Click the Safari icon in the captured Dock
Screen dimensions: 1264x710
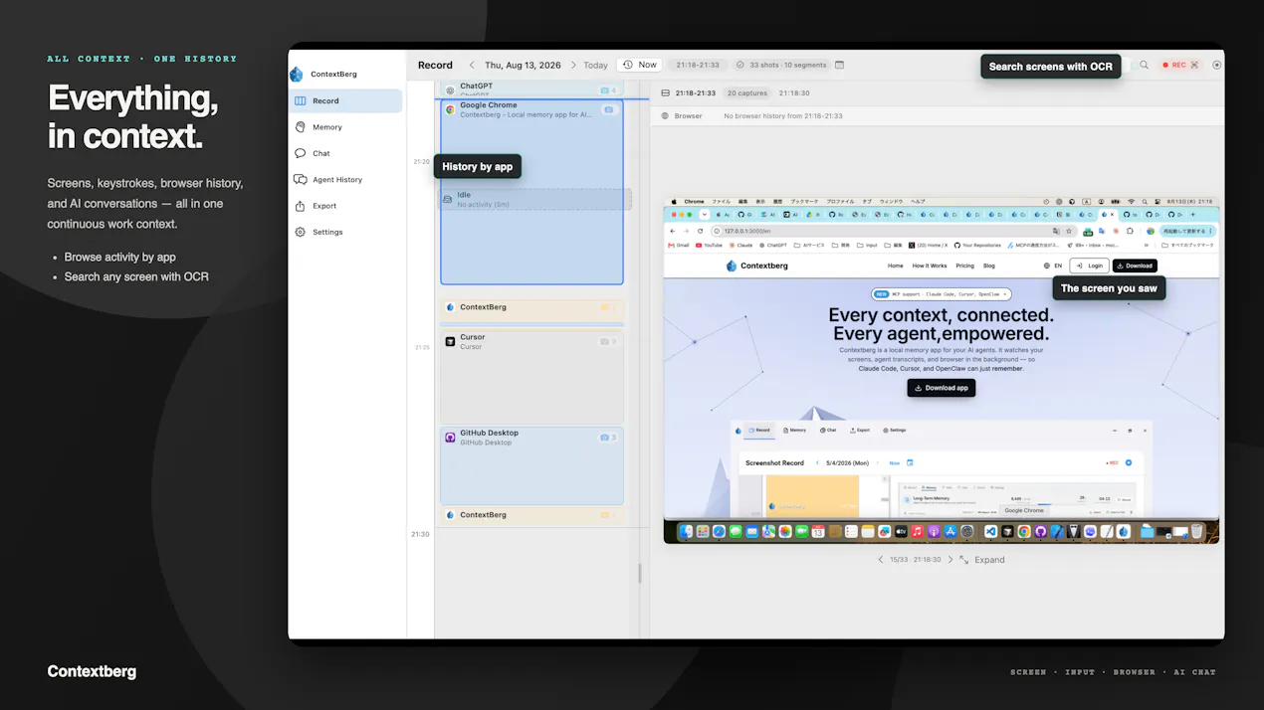pyautogui.click(x=719, y=532)
